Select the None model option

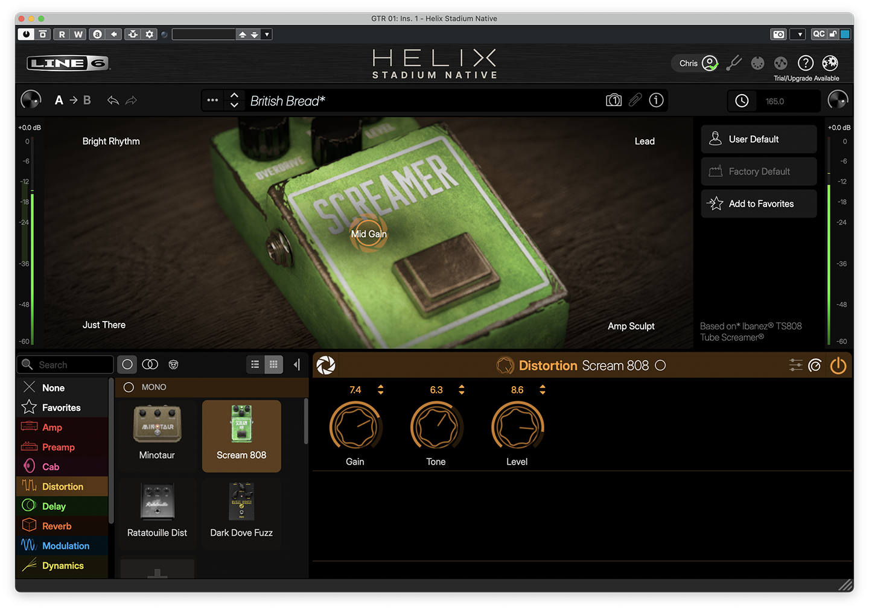(62, 388)
